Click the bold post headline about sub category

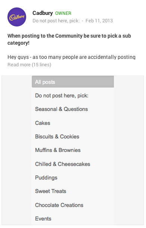click(69, 39)
